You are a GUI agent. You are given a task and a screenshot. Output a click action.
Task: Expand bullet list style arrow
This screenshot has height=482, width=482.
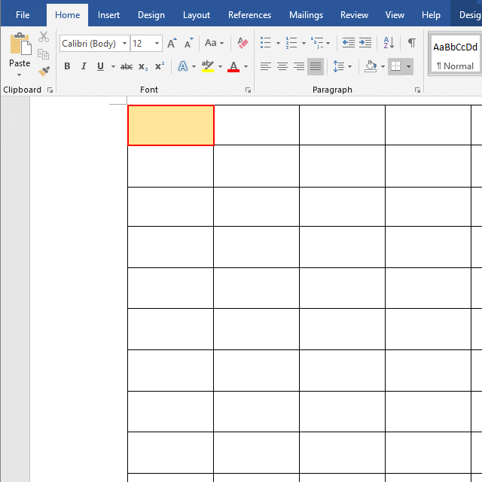point(278,43)
